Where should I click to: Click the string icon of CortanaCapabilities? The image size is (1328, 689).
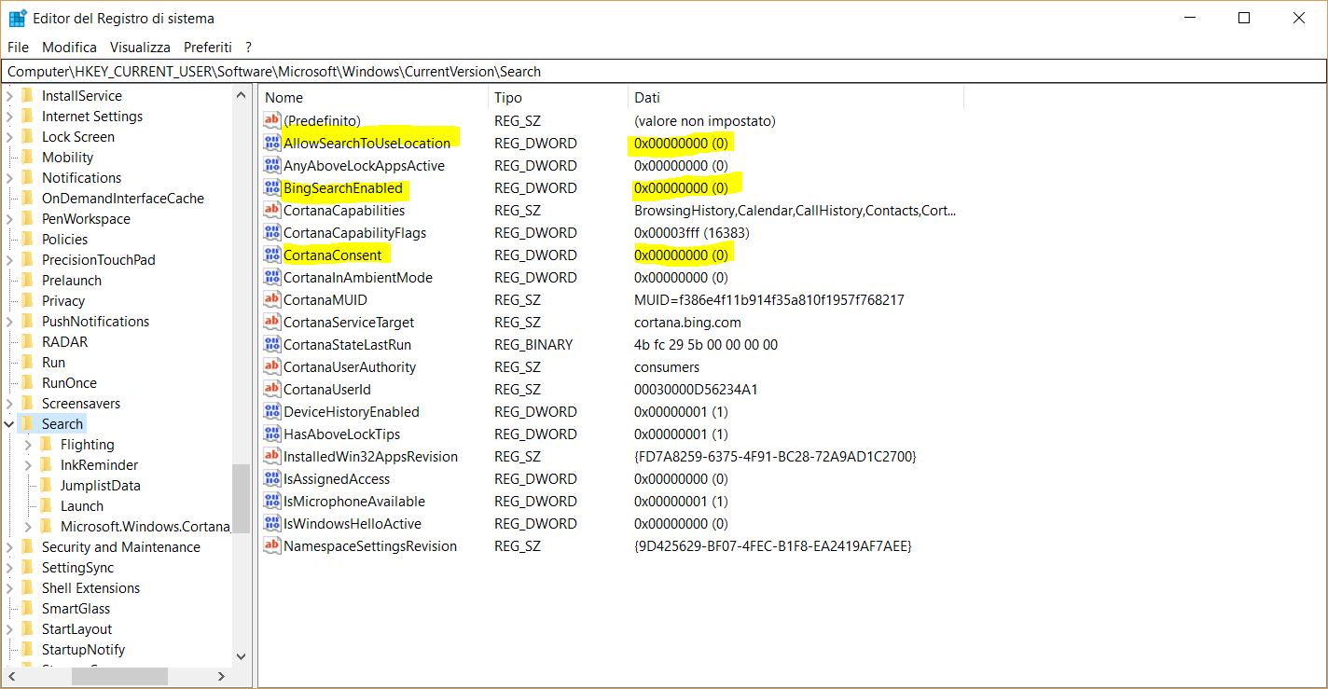coord(271,210)
